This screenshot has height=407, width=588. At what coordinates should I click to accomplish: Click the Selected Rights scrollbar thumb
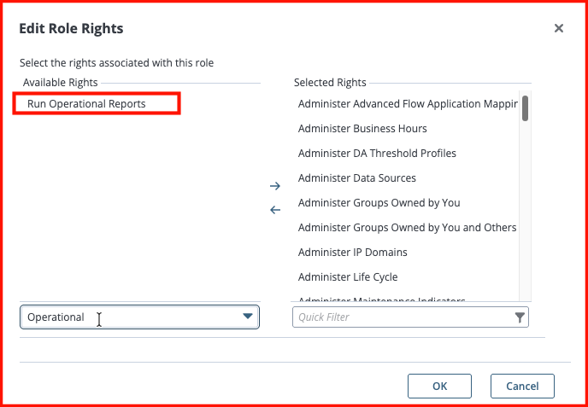click(525, 108)
